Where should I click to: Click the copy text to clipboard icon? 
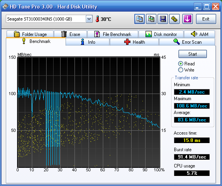pyautogui.click(x=139, y=19)
